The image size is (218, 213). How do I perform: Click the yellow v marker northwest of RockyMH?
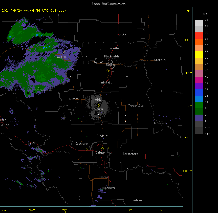44,47
